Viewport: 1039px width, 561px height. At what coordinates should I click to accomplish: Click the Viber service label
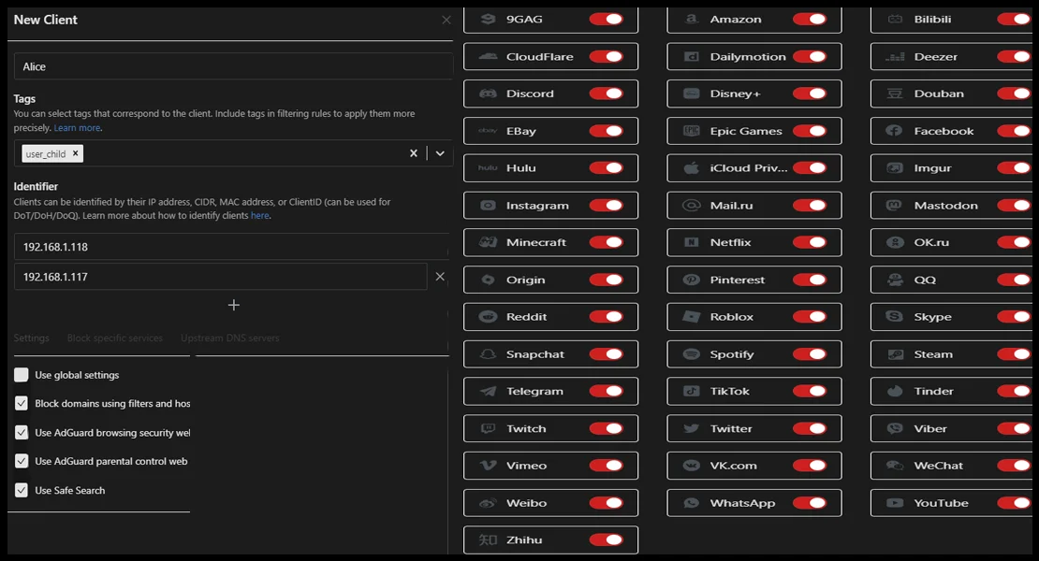930,428
